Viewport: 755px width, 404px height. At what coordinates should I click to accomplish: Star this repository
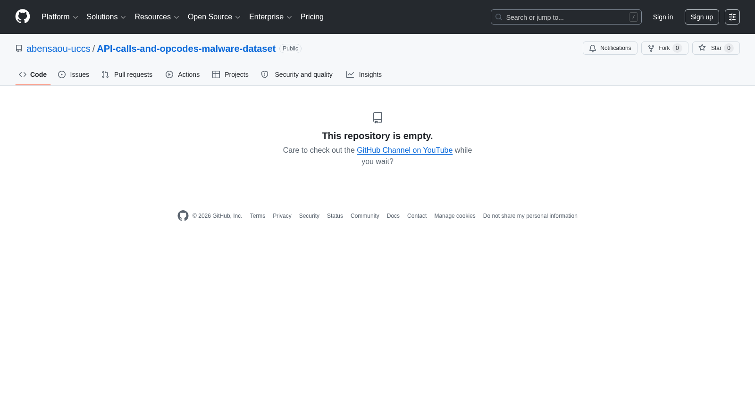[716, 48]
